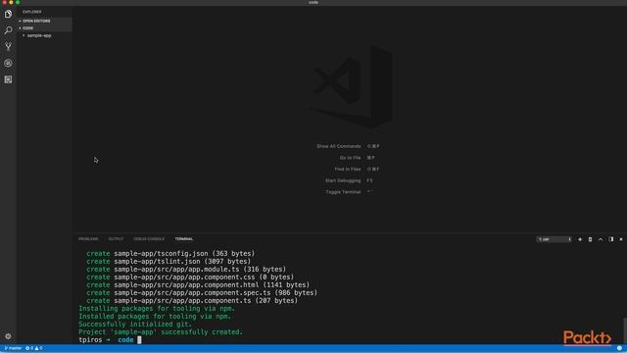Click the tsconfig.json line in terminal
Viewport: 627px width, 353px height.
tap(170, 253)
